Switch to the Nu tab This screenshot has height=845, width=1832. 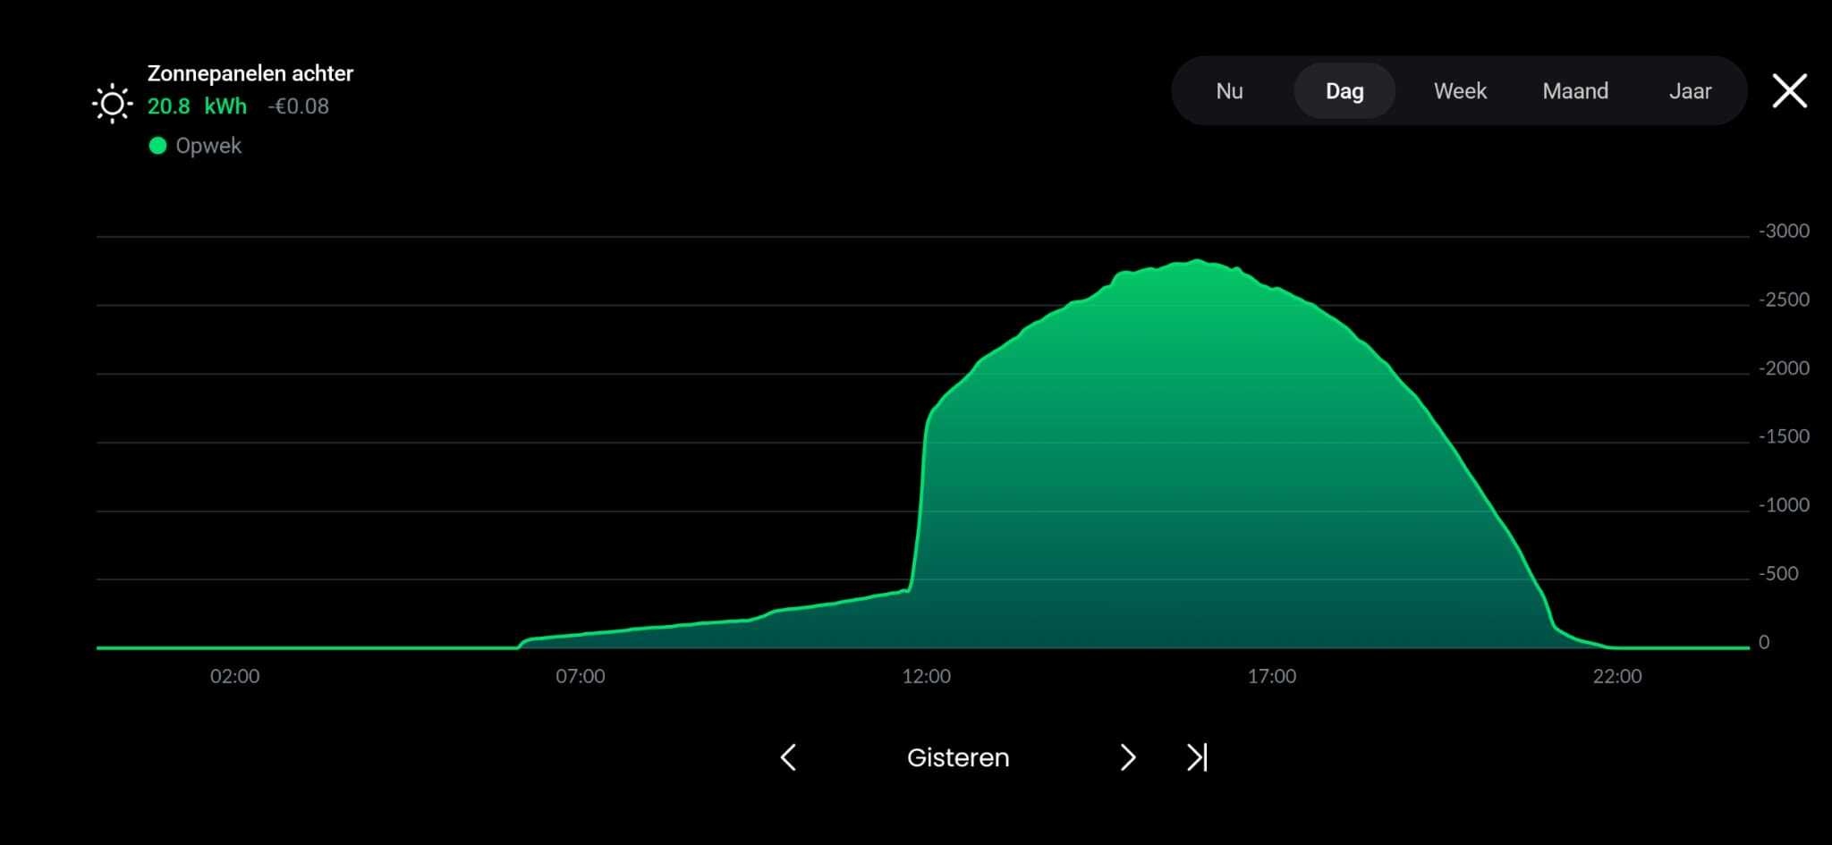coord(1229,91)
